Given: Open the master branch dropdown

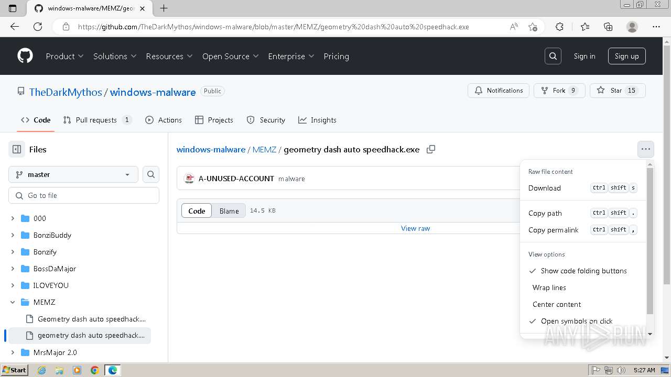Looking at the screenshot, I should click(73, 174).
